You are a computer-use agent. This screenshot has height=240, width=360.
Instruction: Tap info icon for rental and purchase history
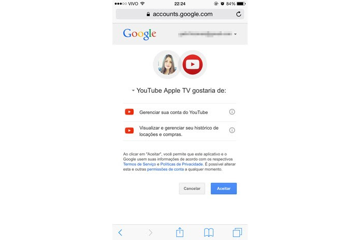click(x=232, y=130)
